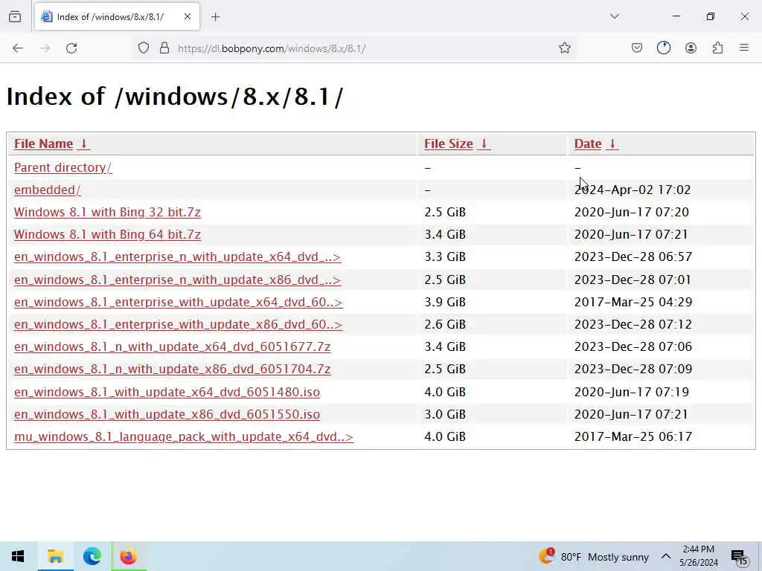Open the Extensions puzzle icon
Image resolution: width=762 pixels, height=571 pixels.
[x=718, y=48]
